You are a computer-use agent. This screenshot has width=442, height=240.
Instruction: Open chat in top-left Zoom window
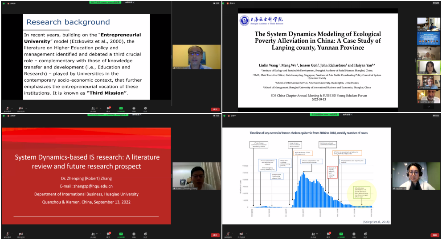[108, 108]
